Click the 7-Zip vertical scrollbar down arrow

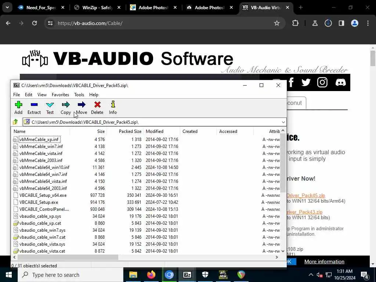283,251
